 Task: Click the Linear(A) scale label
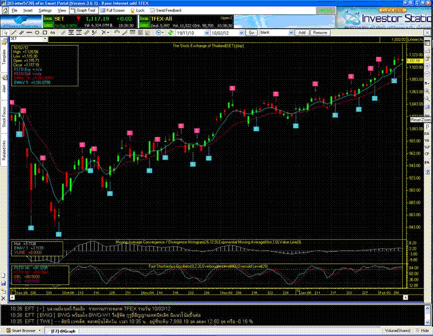415,40
